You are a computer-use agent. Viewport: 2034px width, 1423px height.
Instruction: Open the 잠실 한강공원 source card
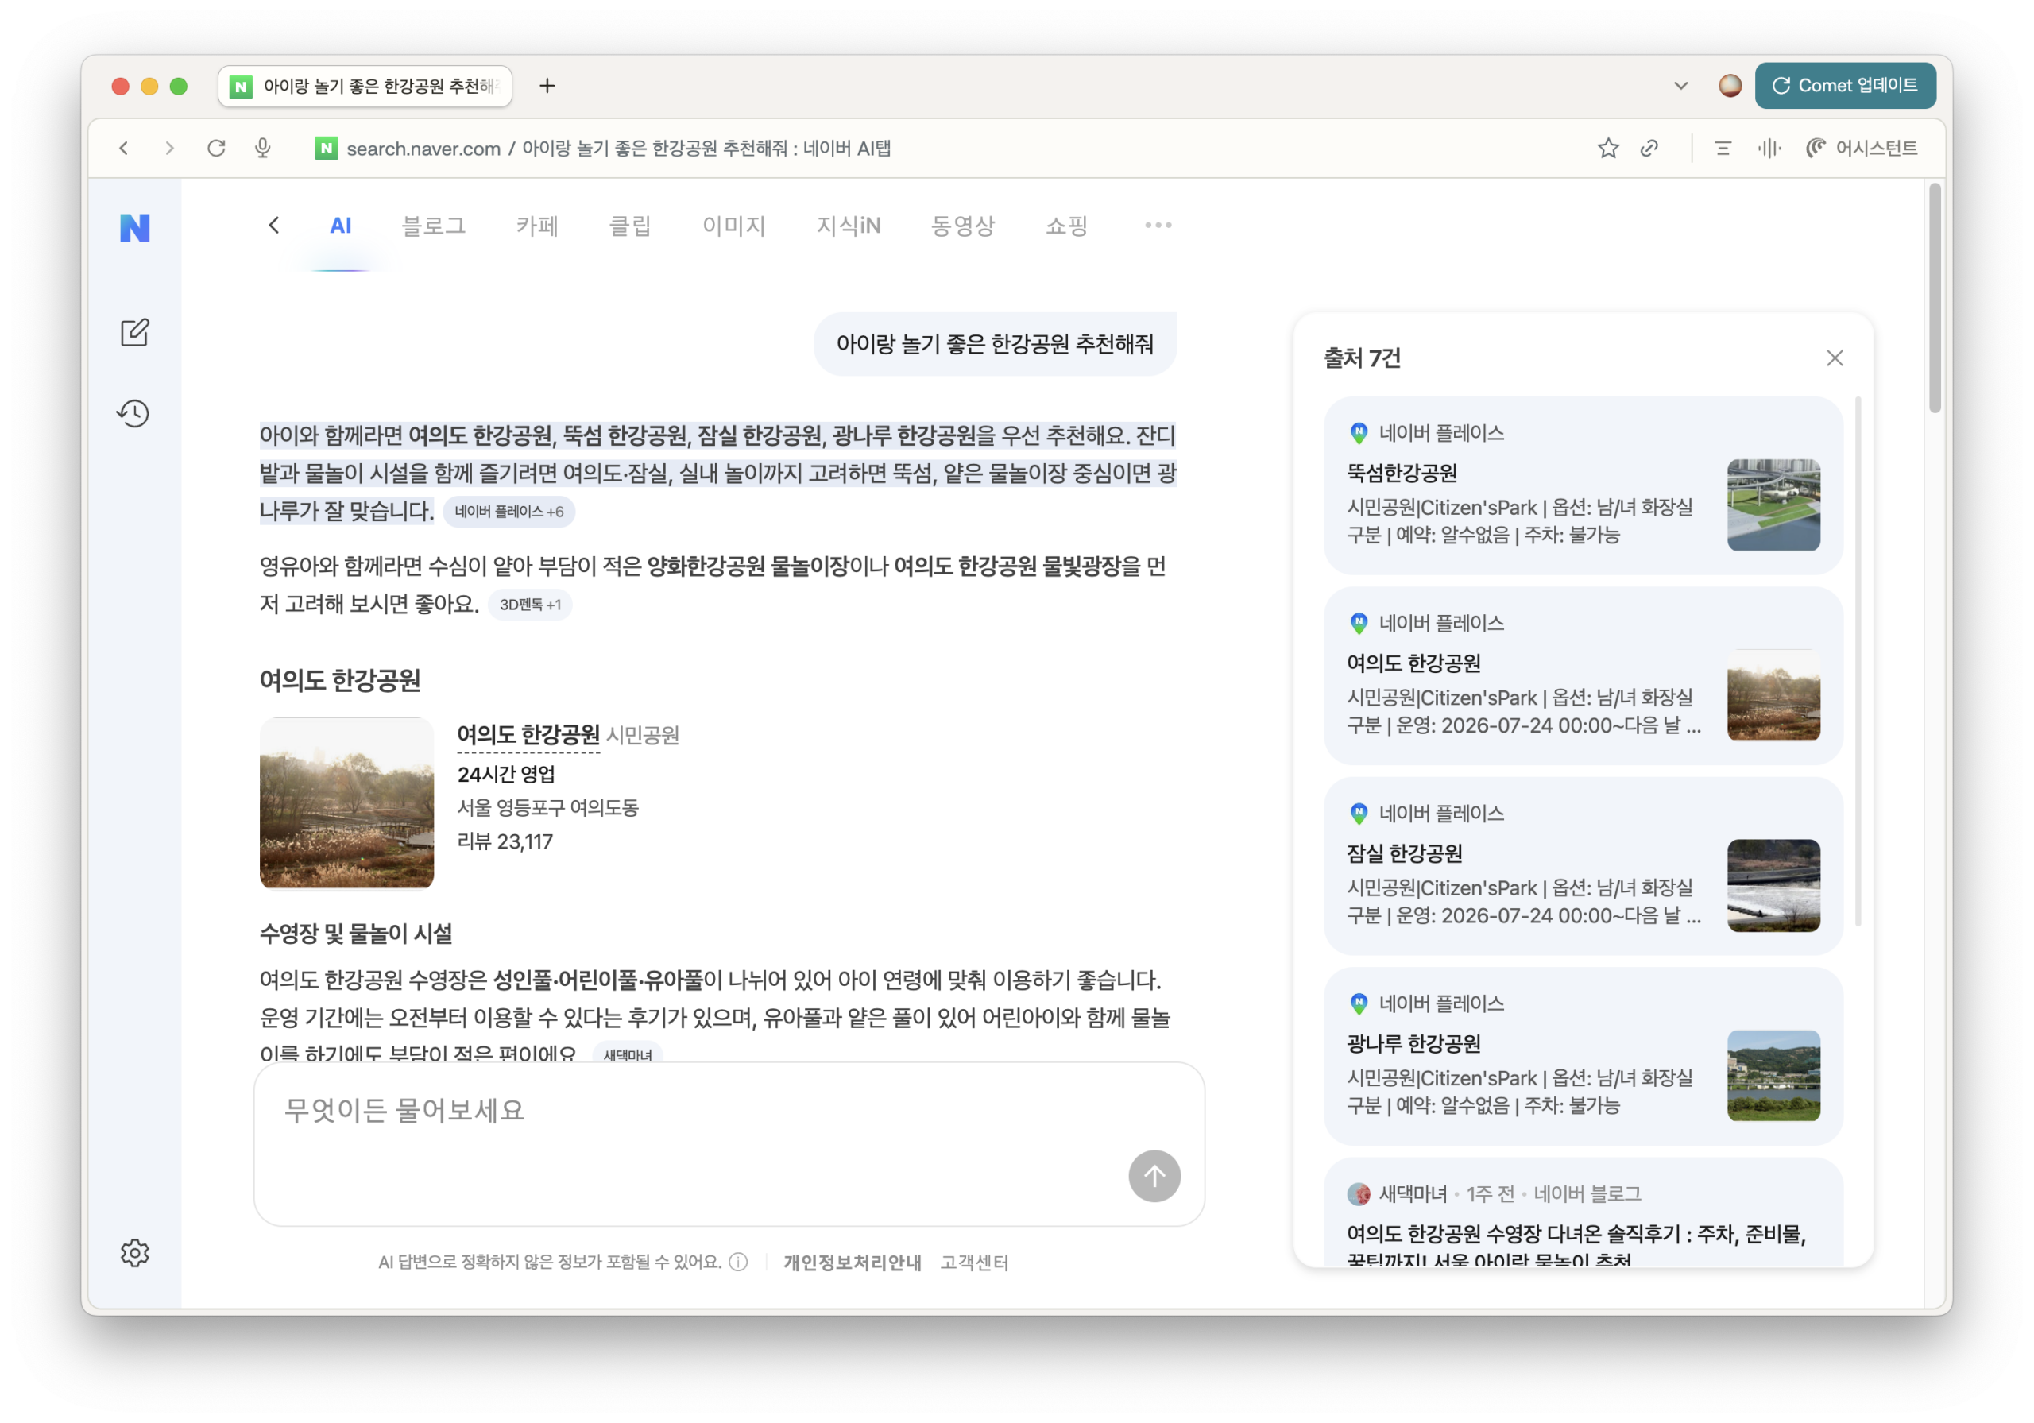click(1583, 866)
